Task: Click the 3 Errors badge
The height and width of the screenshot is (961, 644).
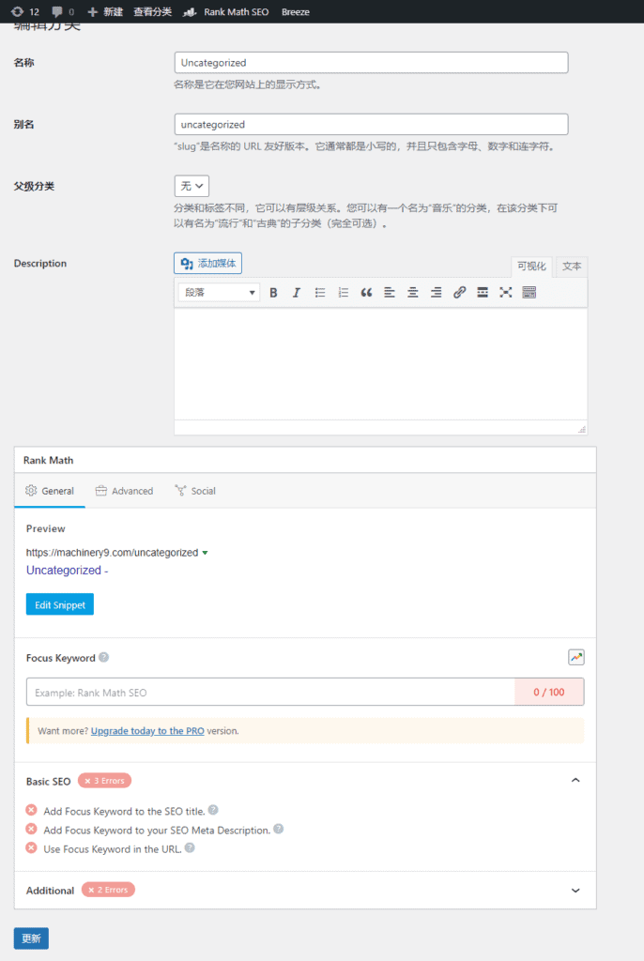Action: [104, 781]
